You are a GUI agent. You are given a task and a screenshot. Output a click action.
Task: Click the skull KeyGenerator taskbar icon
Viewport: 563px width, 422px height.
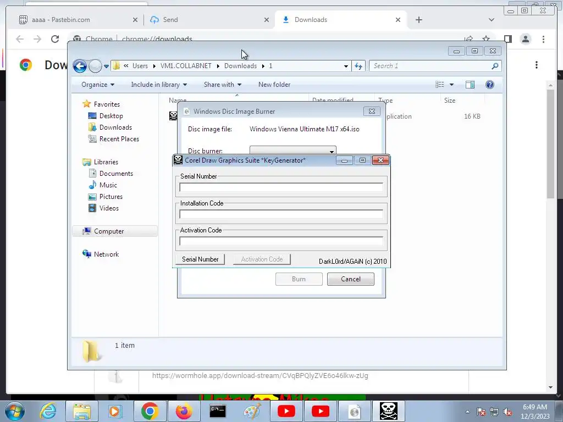[389, 411]
